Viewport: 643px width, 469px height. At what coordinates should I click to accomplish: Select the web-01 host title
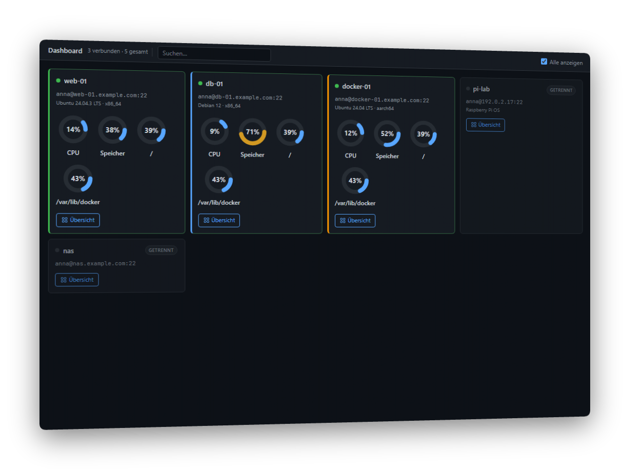(x=75, y=81)
